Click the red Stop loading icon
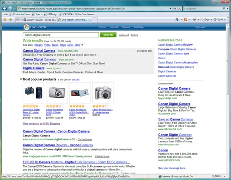 (179, 9)
